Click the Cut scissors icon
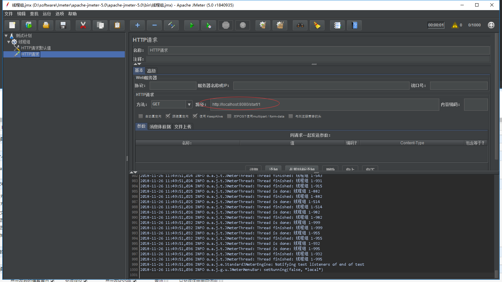Screen dimensions: 502x282 pyautogui.click(x=83, y=25)
